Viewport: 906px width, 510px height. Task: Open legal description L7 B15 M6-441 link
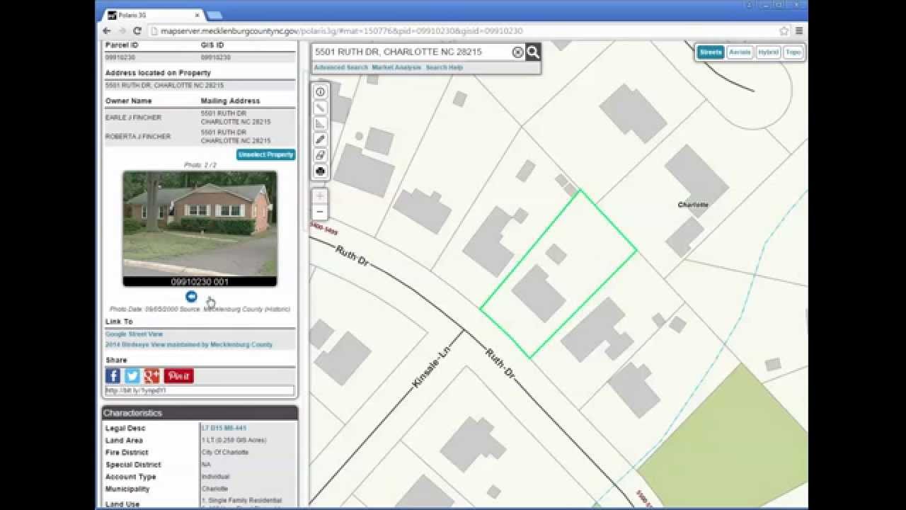coord(224,428)
